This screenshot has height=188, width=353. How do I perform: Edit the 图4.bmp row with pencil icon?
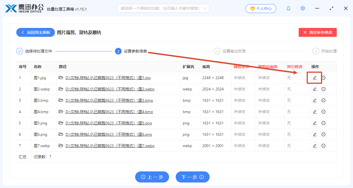coord(314,112)
